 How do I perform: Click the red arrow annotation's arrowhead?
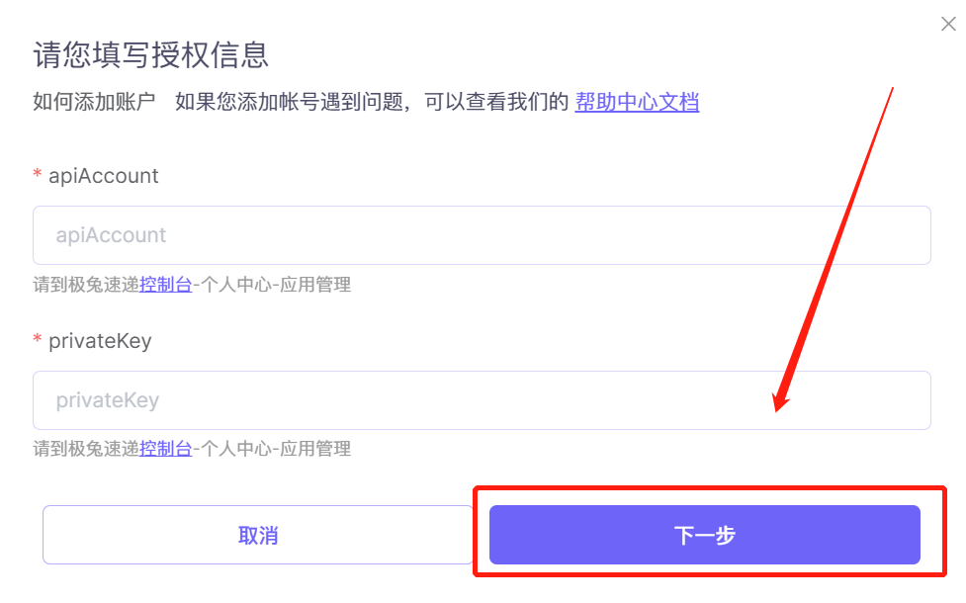pyautogui.click(x=782, y=399)
